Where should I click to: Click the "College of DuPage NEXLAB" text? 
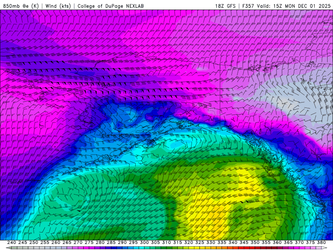[x=111, y=6]
